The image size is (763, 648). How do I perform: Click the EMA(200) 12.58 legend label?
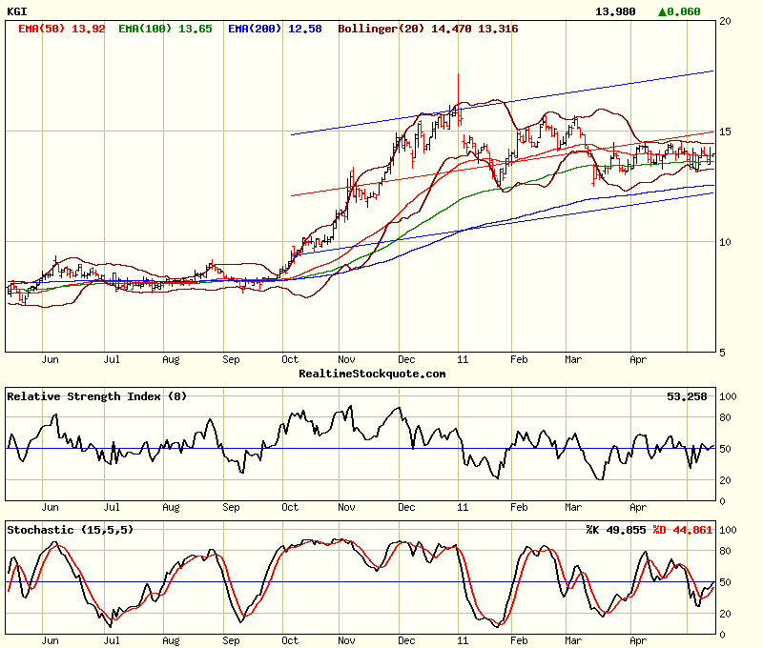[x=275, y=29]
